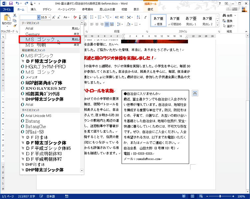Open the font size dropdown
The height and width of the screenshot is (199, 250).
pos(49,17)
